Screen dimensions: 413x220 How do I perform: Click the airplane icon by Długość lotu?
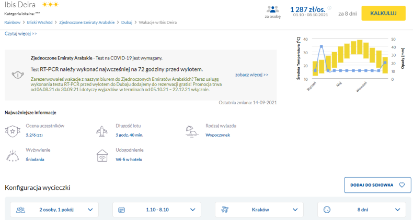[x=102, y=131]
